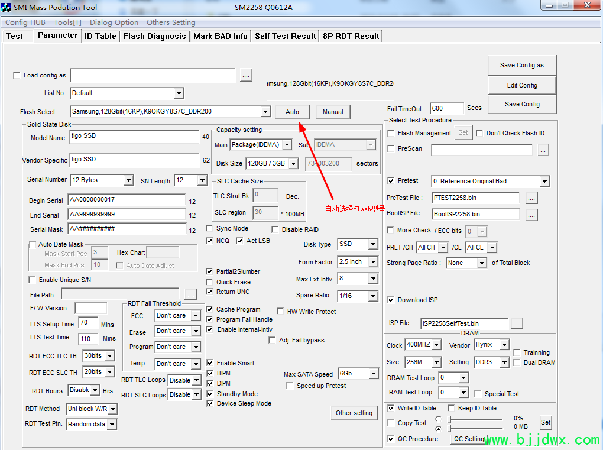603x450 pixels.
Task: Browse for the ISP File
Action: 517,323
